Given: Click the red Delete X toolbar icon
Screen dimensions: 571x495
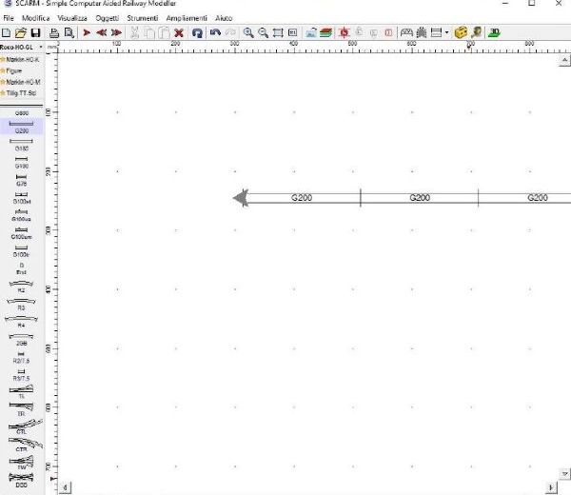Looking at the screenshot, I should (179, 32).
